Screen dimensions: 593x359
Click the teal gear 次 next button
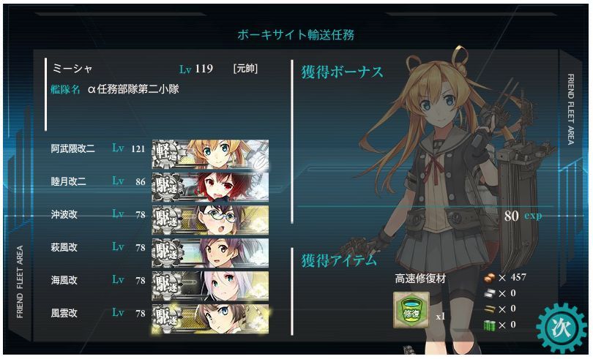pos(562,328)
